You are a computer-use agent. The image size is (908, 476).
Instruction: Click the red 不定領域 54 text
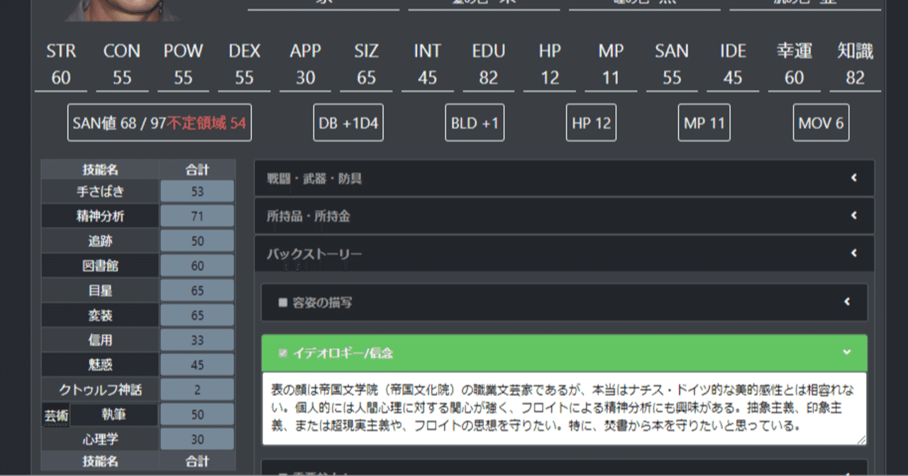[206, 123]
